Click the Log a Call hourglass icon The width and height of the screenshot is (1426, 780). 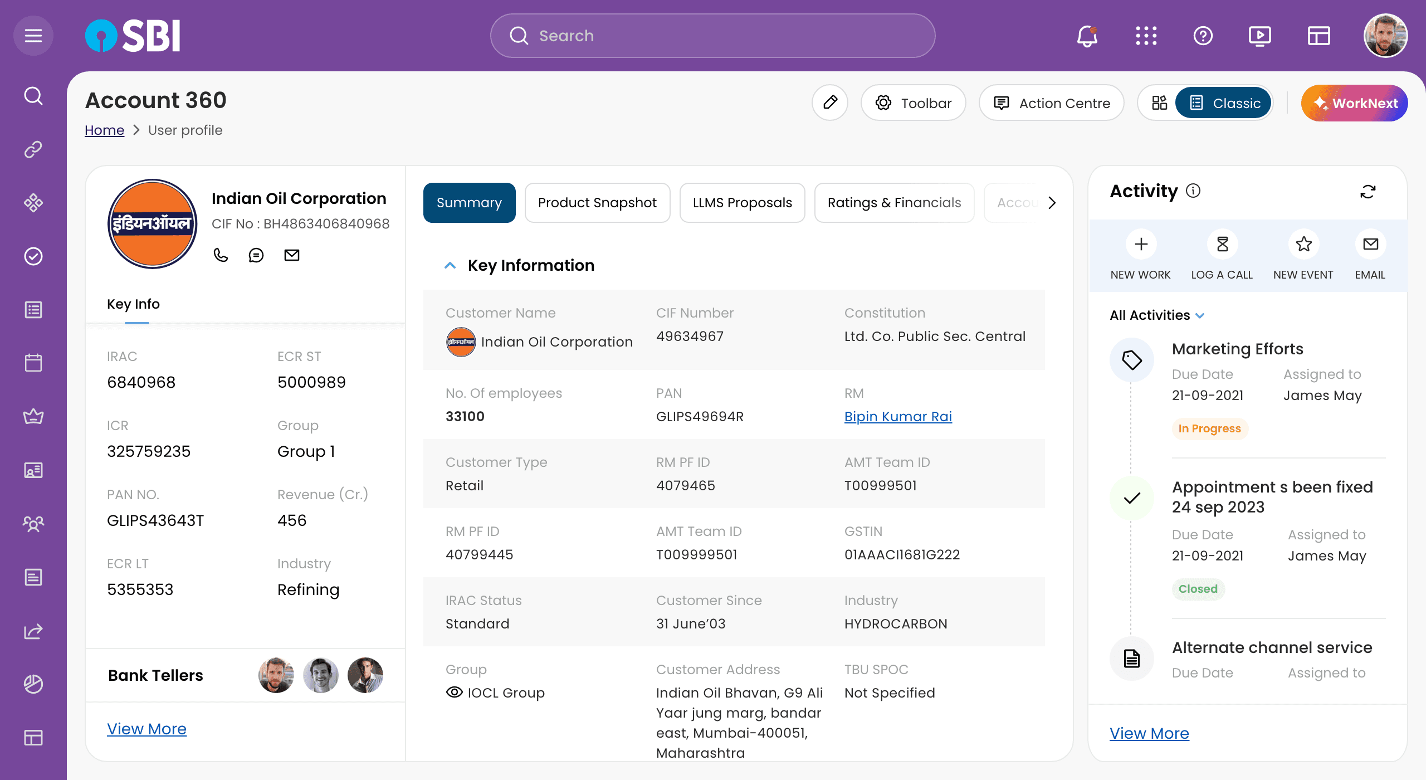1222,244
